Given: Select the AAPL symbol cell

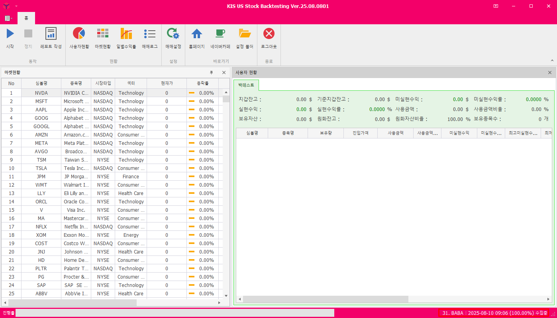Looking at the screenshot, I should [41, 109].
